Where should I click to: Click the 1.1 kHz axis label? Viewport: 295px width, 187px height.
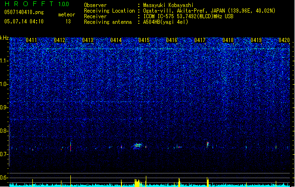tap(4, 61)
